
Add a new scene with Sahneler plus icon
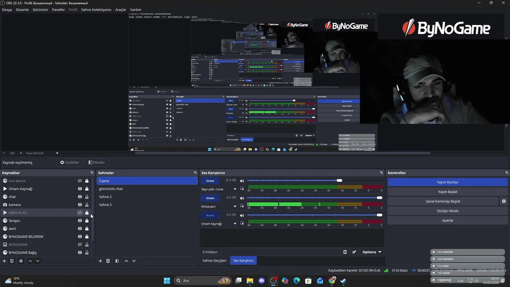(x=100, y=261)
